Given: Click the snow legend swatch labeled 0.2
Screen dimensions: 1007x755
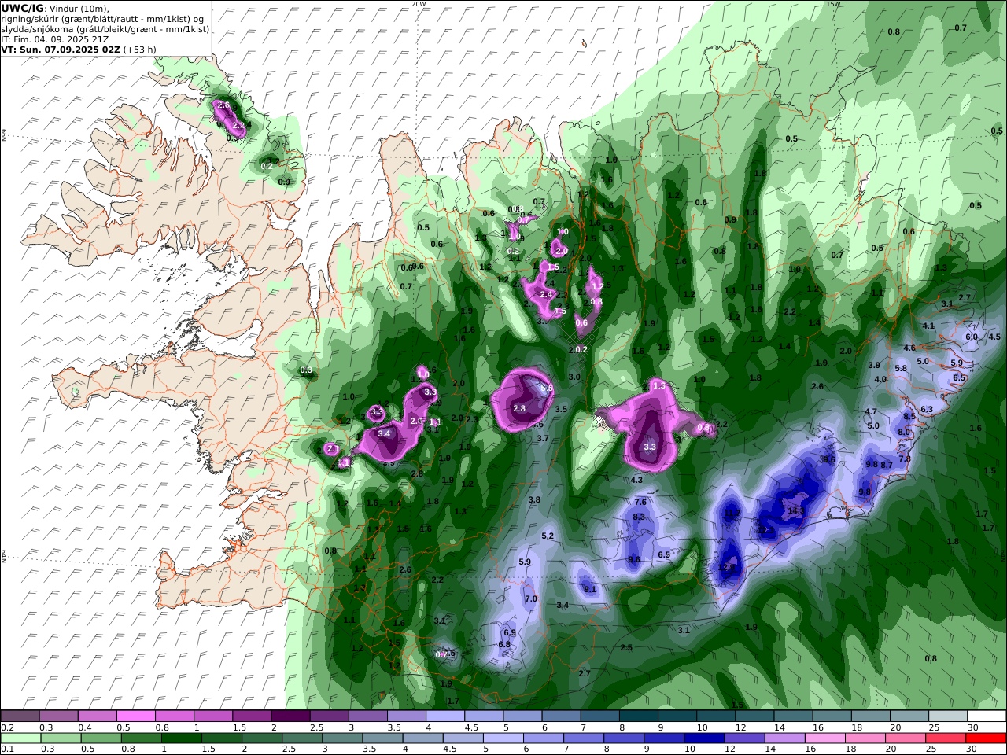Looking at the screenshot, I should coord(20,716).
